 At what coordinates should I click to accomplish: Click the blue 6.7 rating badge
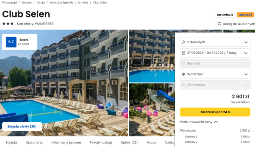pos(11,42)
